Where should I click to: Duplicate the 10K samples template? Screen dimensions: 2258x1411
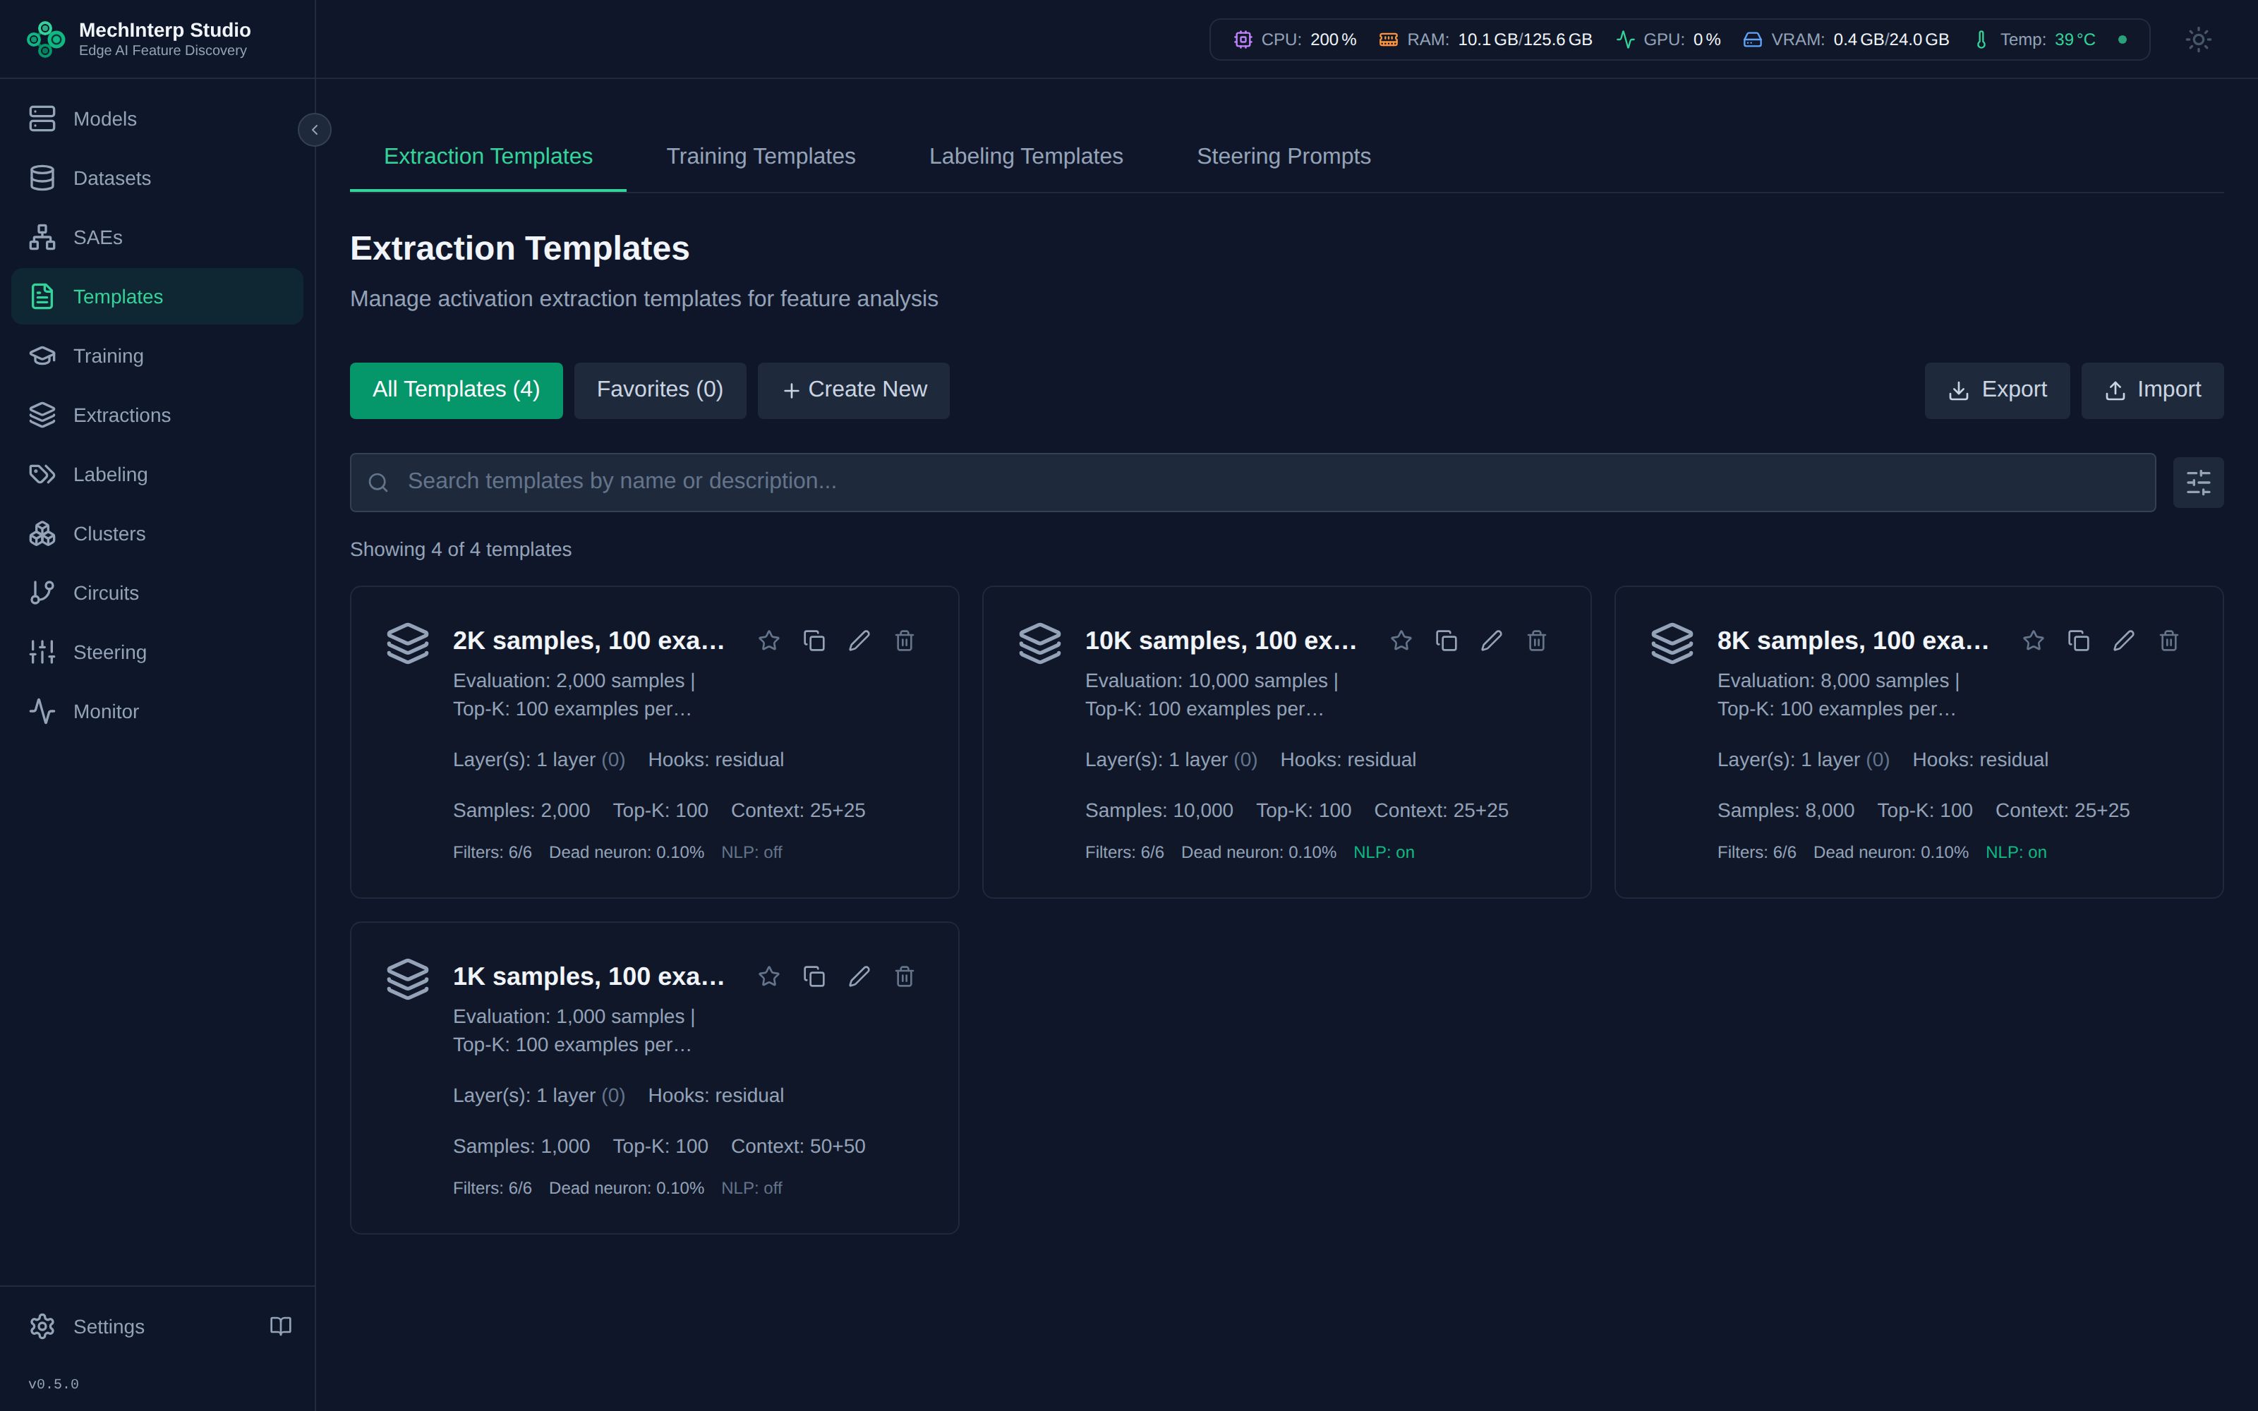pyautogui.click(x=1447, y=640)
